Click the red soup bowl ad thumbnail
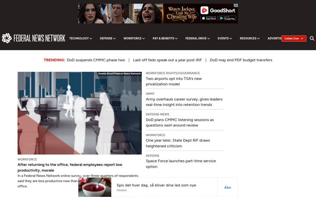 [95, 187]
